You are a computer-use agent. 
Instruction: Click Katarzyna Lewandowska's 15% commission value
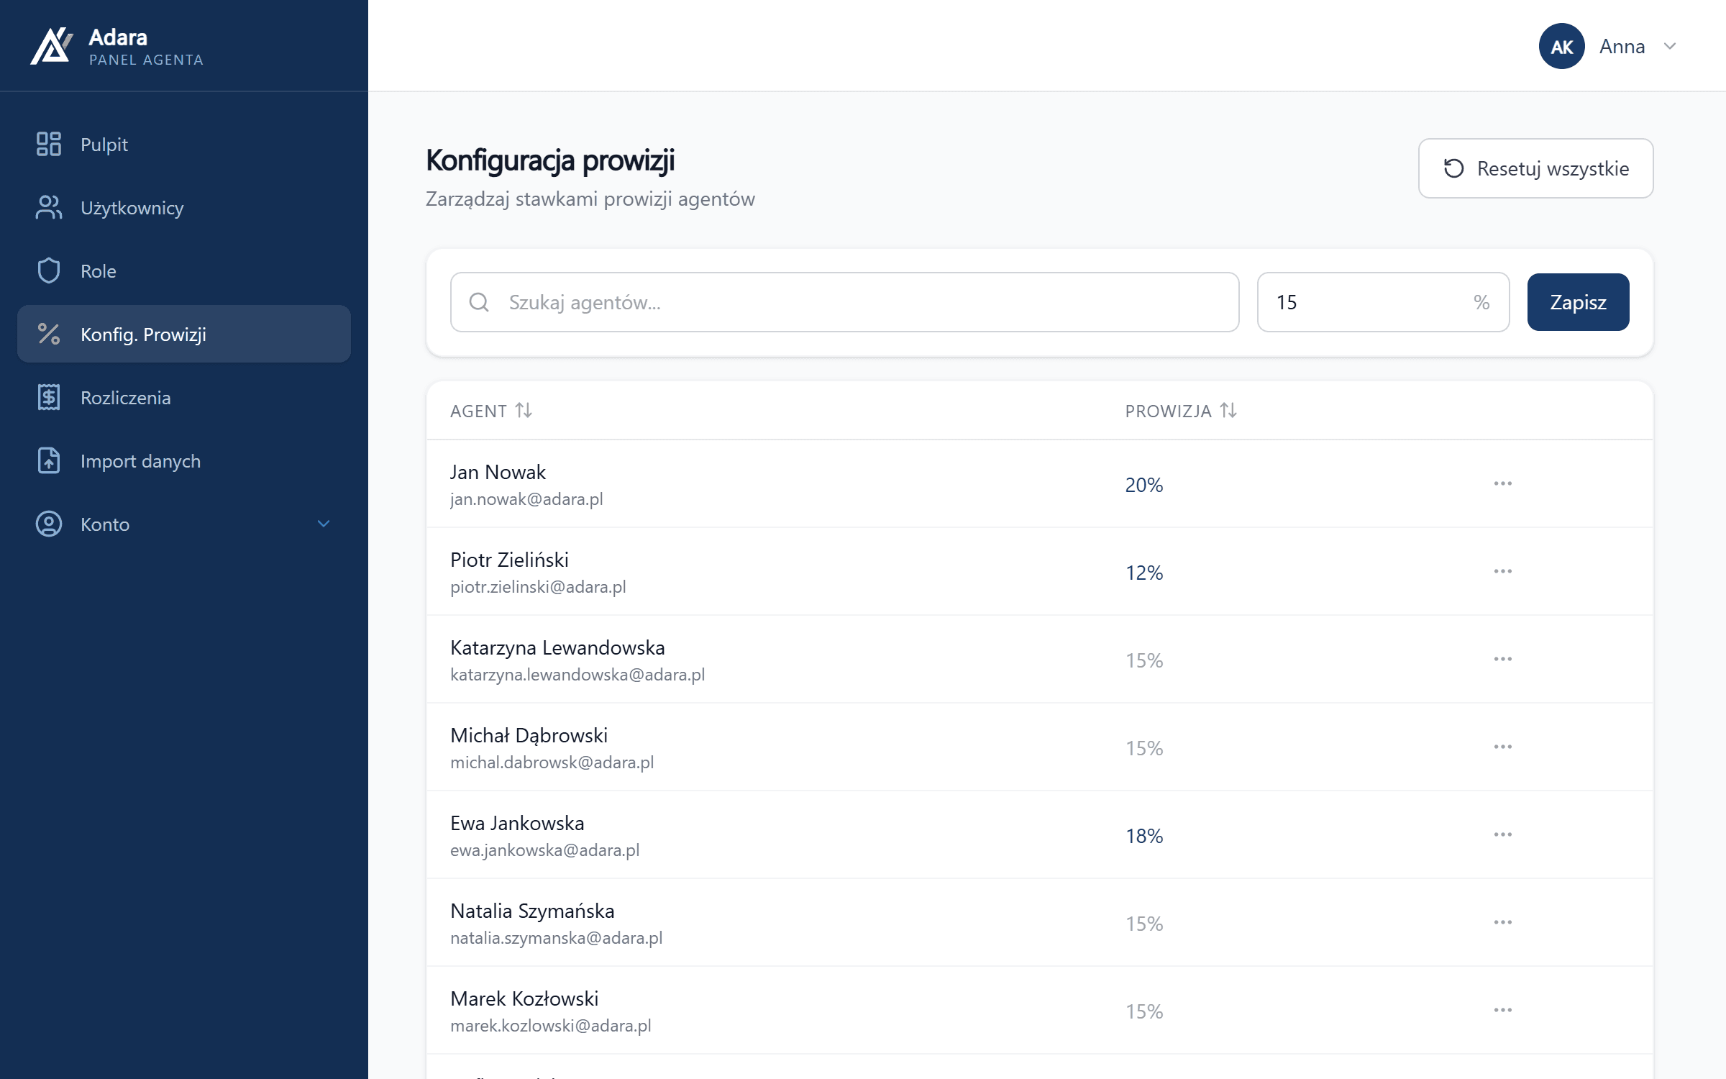pyautogui.click(x=1144, y=660)
